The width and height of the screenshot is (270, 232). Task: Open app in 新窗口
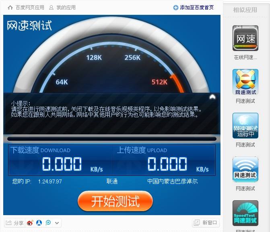206,223
